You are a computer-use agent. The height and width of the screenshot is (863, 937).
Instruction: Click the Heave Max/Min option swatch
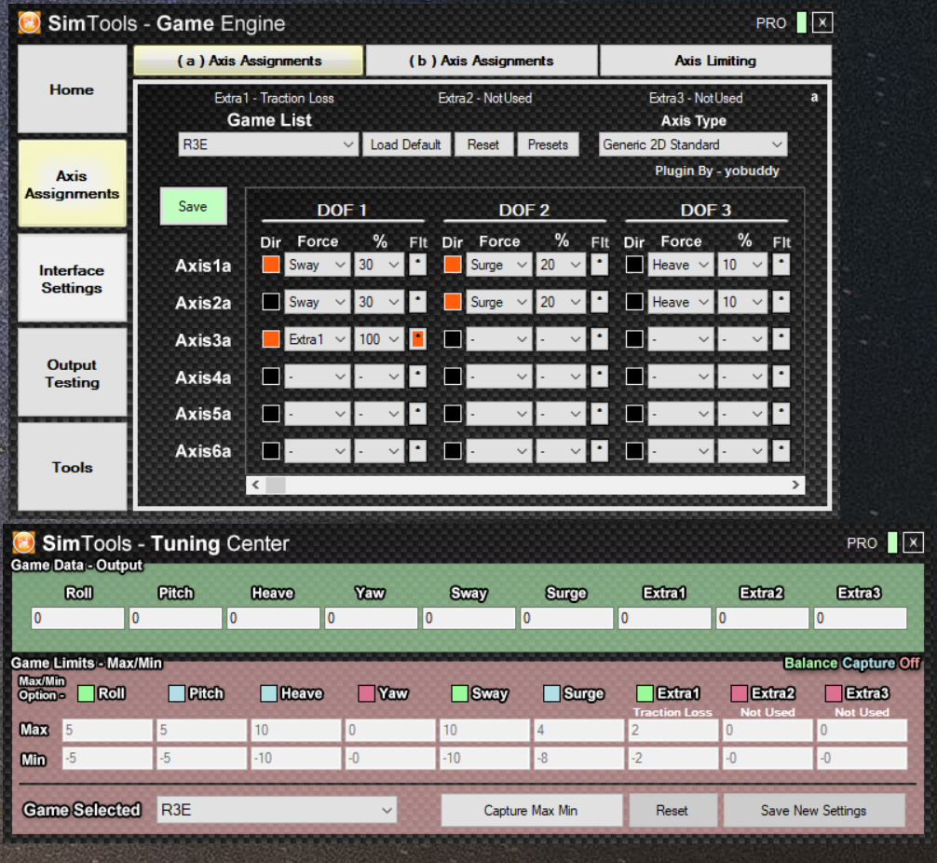(x=269, y=693)
